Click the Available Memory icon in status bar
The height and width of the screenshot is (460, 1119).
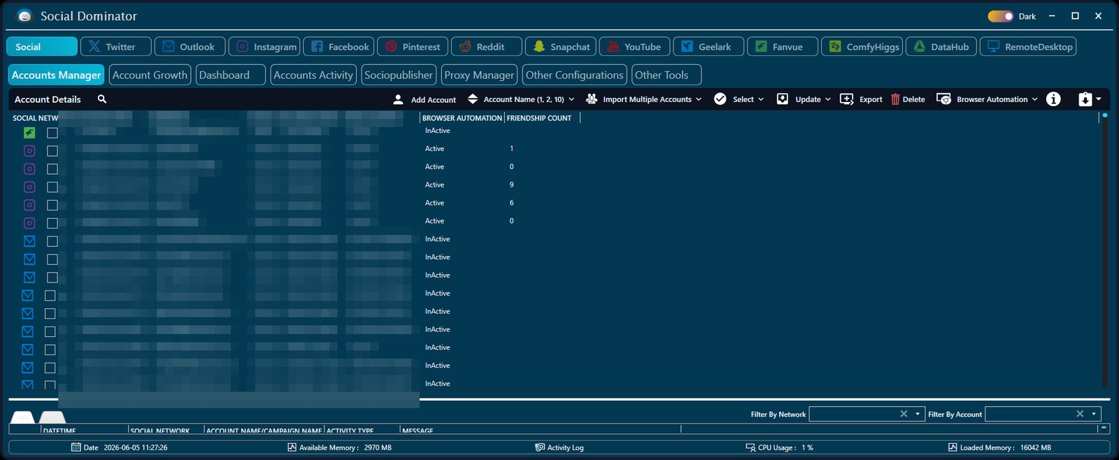tap(292, 447)
